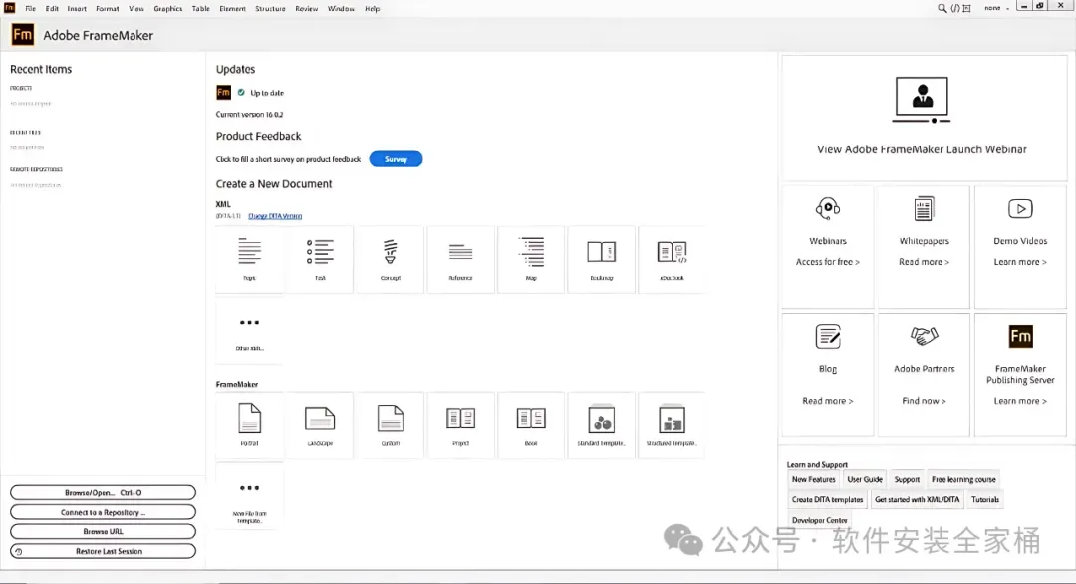Open the Structure menu
The height and width of the screenshot is (584, 1076).
coord(270,9)
